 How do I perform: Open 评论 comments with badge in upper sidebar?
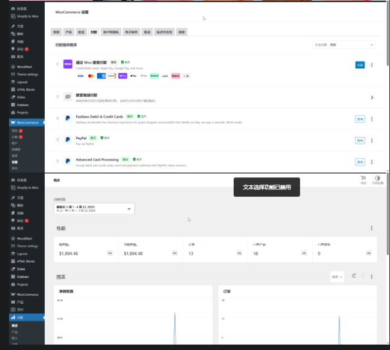click(20, 49)
